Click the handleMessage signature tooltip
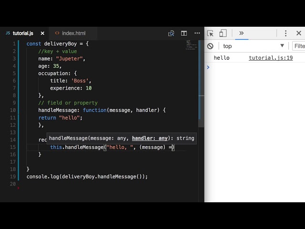This screenshot has width=305, height=229. click(x=122, y=138)
